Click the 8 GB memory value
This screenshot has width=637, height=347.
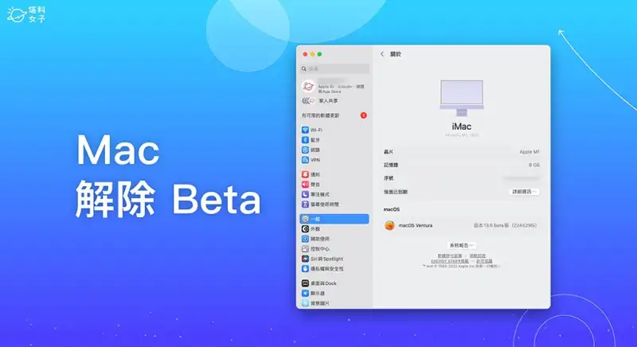534,166
